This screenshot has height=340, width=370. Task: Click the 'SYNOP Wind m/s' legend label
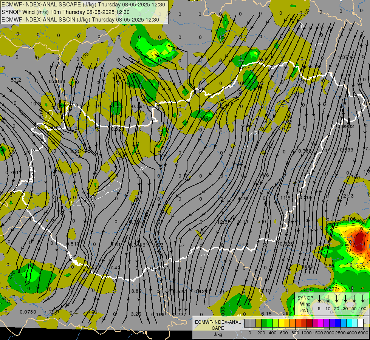coord(305,304)
